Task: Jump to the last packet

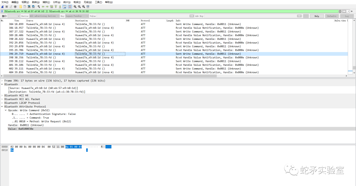Action: click(60, 7)
